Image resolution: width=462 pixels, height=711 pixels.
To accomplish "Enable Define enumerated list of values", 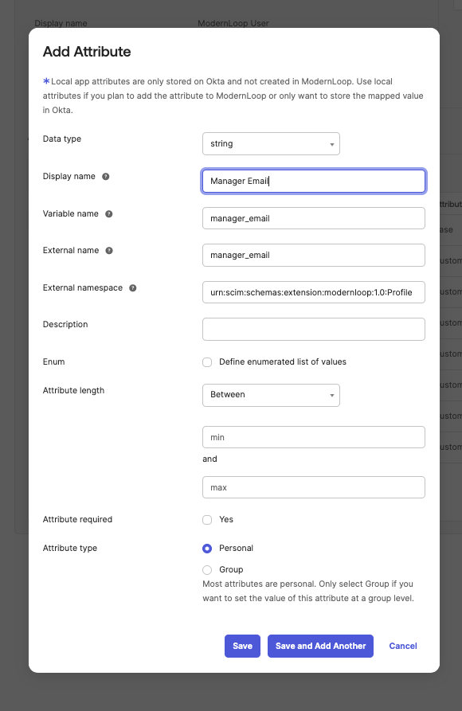I will click(207, 362).
